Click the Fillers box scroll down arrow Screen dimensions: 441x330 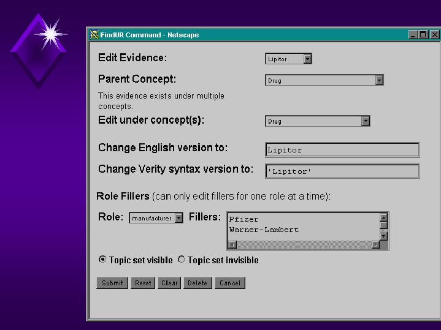[383, 236]
